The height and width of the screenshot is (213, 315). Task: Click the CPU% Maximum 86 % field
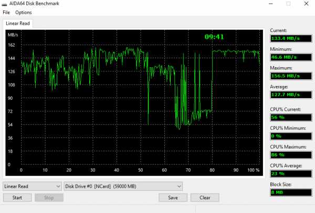pos(291,155)
